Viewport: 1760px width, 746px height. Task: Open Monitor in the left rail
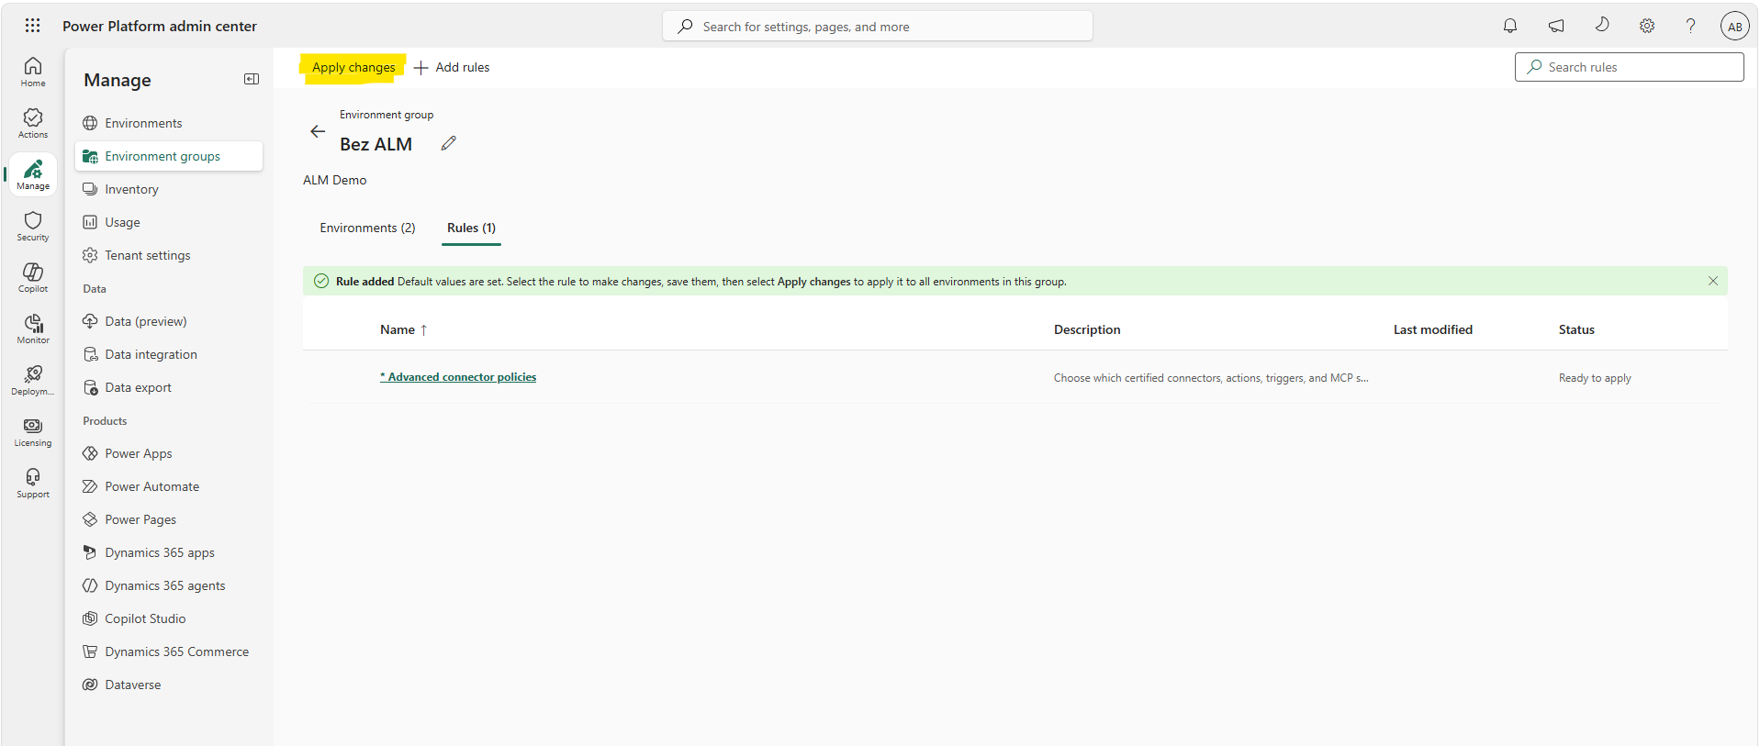(x=33, y=328)
